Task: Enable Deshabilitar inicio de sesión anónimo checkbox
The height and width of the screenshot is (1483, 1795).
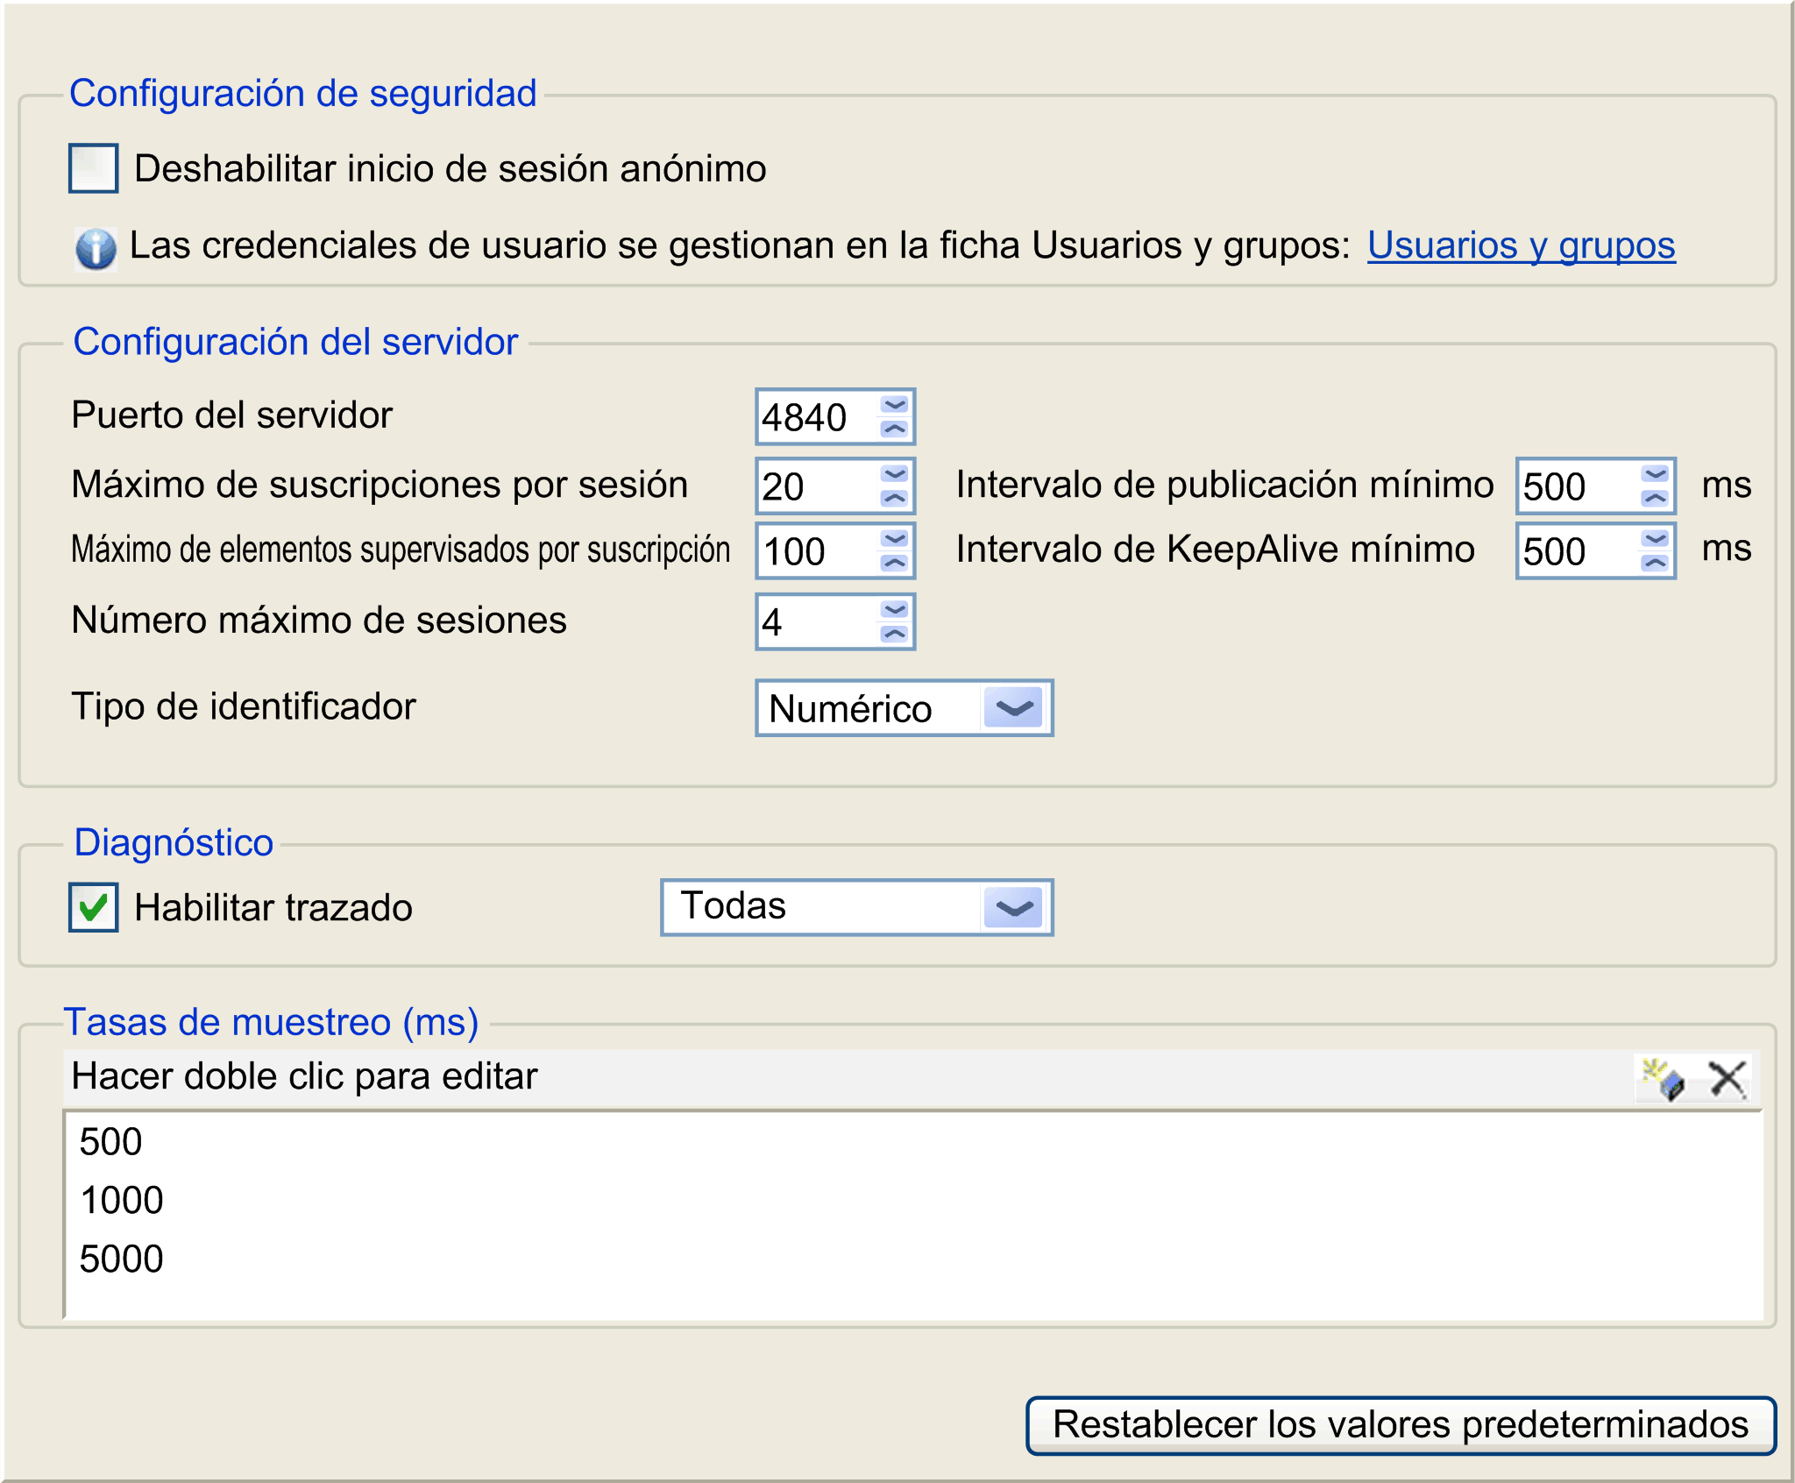Action: 94,168
